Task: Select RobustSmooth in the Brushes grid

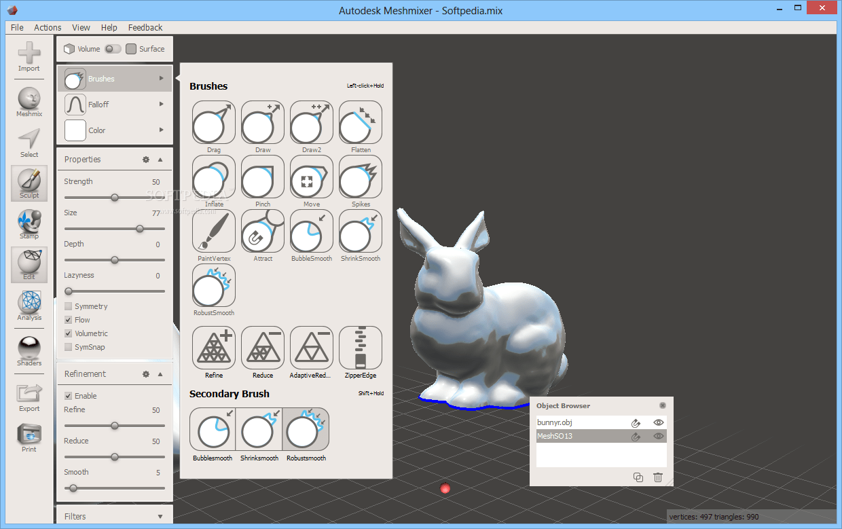Action: point(214,285)
